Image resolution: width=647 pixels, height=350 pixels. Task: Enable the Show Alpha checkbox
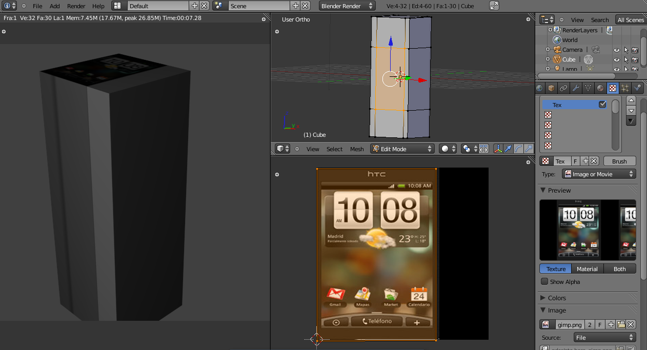point(544,282)
